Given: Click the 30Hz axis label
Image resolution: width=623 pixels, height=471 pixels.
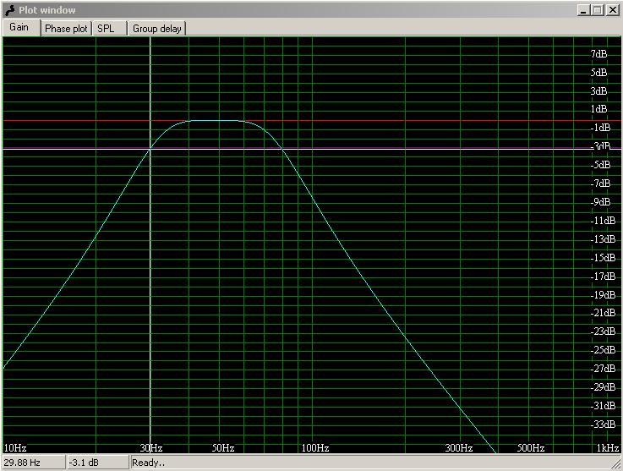Looking at the screenshot, I should 151,448.
